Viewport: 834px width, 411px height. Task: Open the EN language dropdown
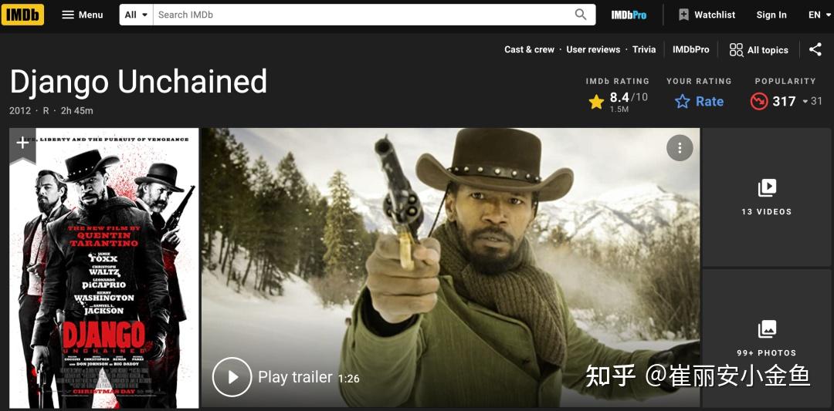819,15
